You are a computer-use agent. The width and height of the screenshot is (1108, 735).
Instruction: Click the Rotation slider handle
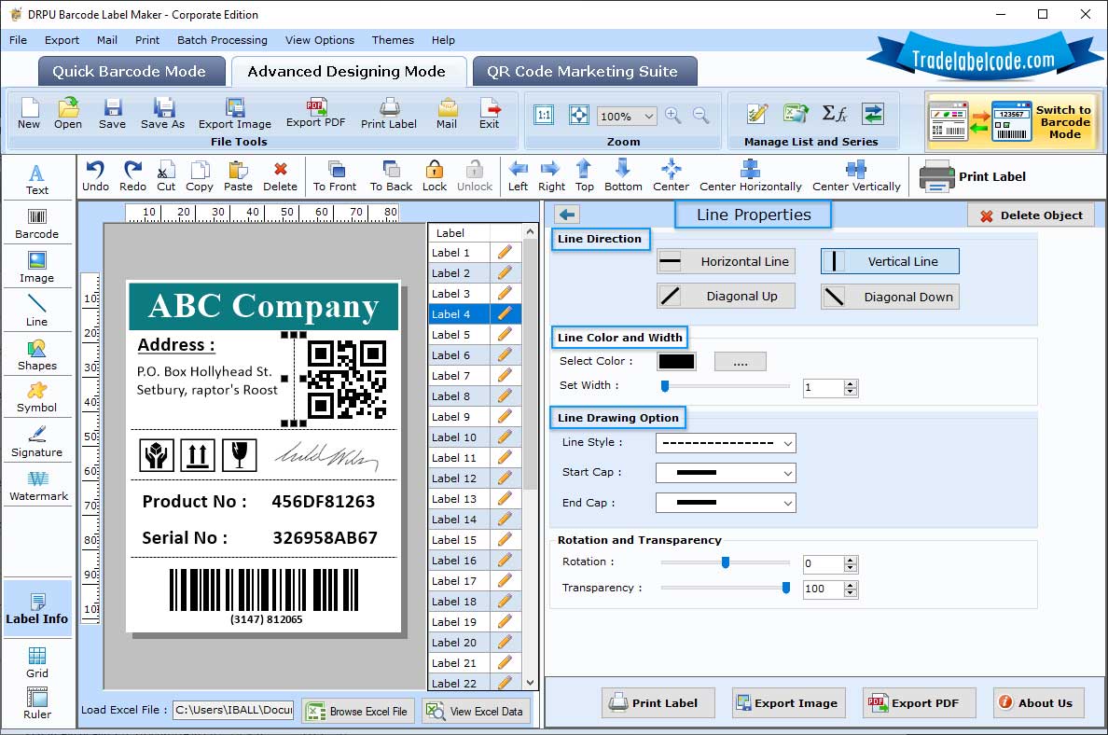pos(725,562)
